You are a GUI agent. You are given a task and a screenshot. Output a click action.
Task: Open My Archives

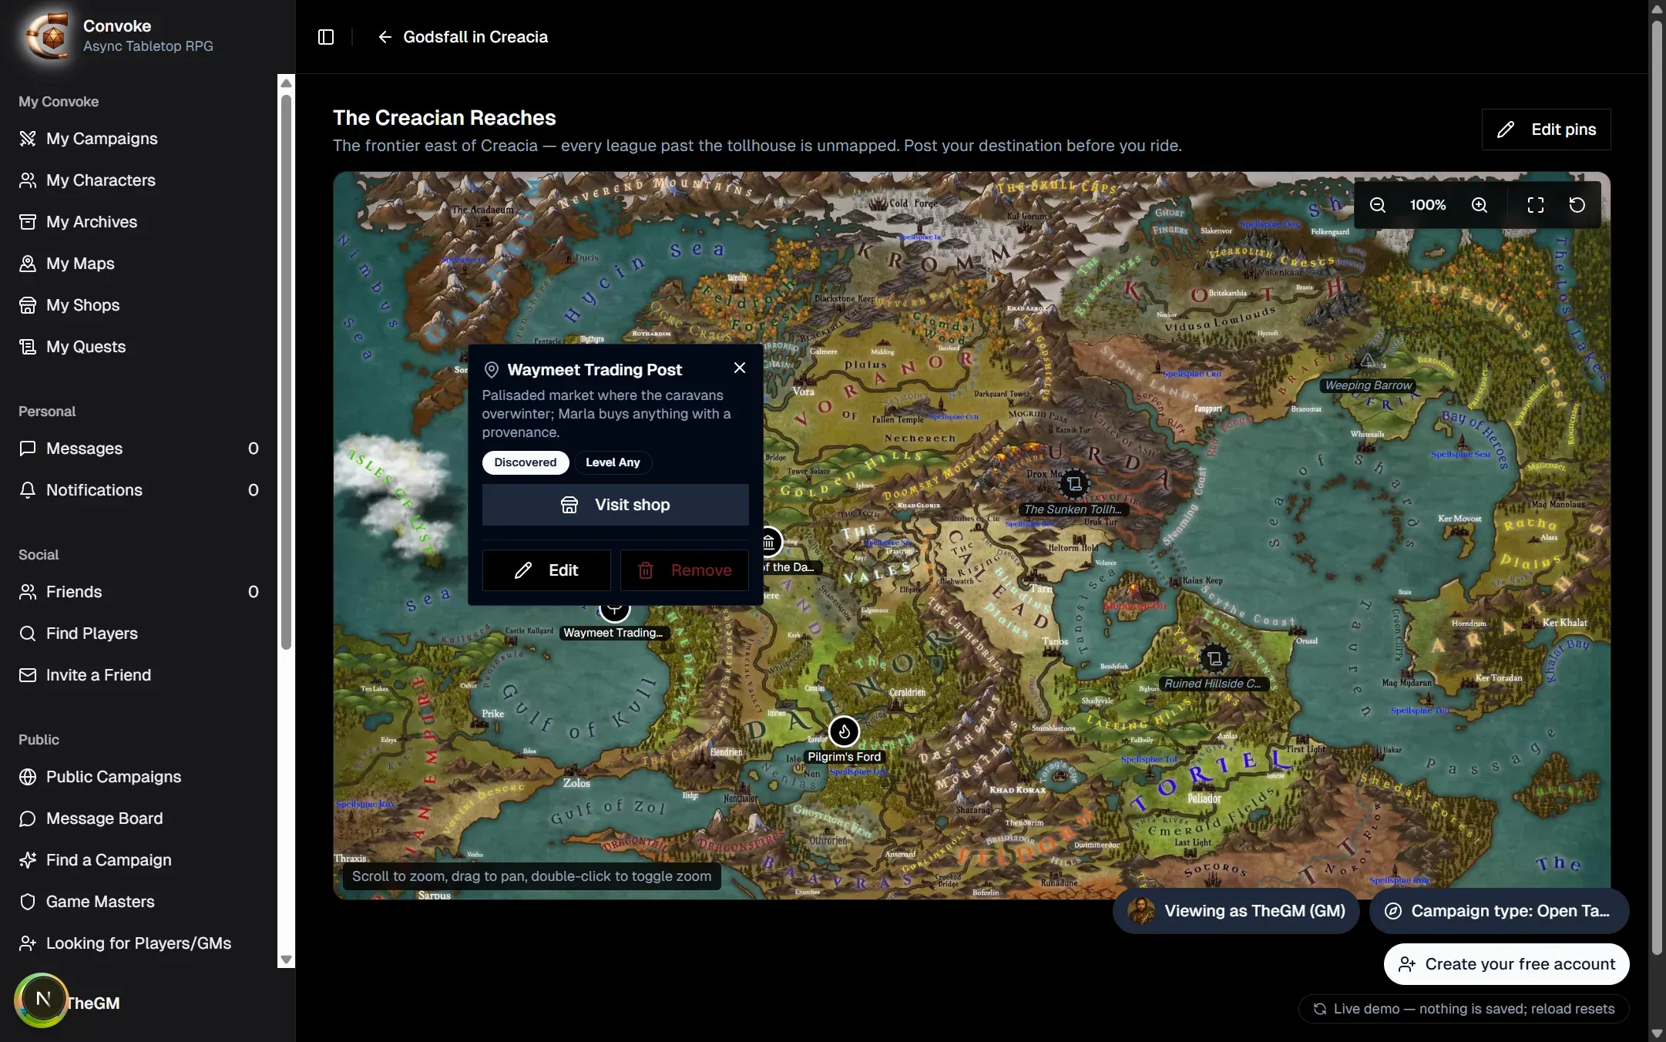click(x=139, y=222)
